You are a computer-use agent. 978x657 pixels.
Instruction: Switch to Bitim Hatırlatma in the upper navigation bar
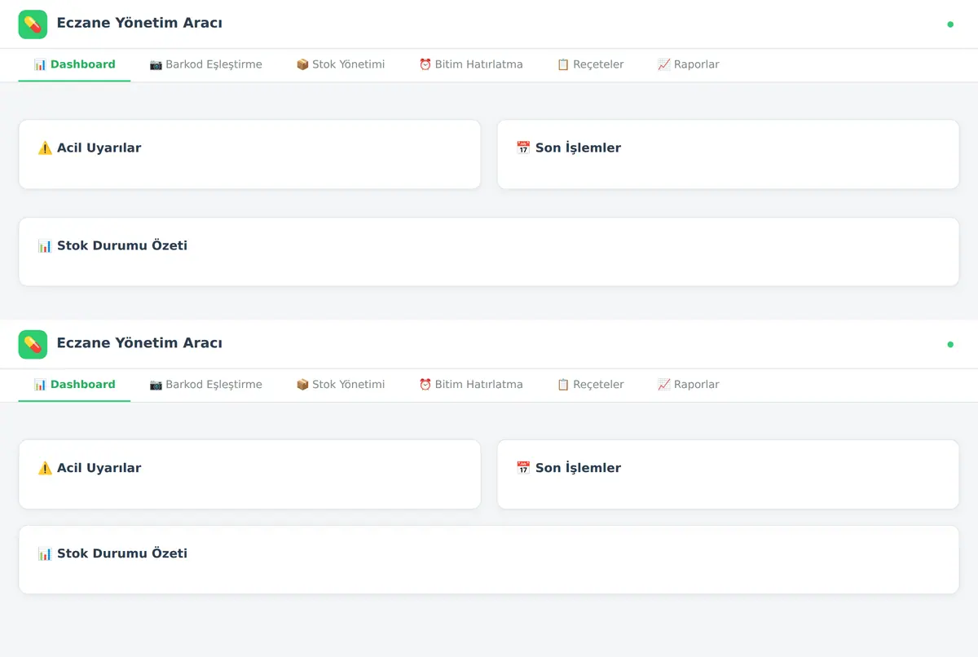coord(470,64)
